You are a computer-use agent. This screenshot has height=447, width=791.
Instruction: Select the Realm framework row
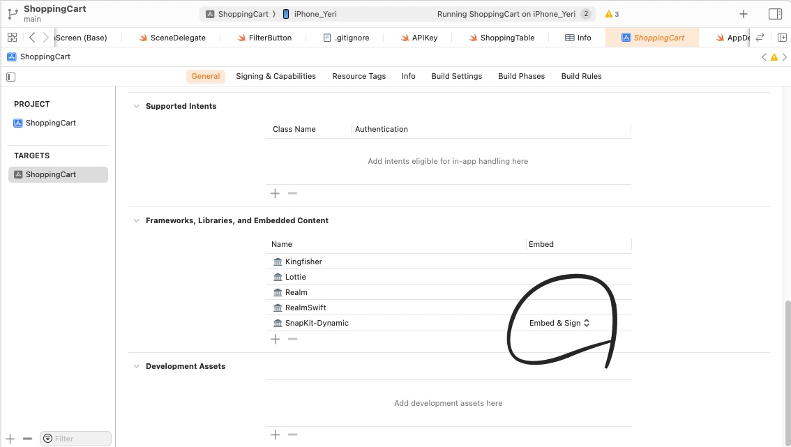click(x=449, y=292)
